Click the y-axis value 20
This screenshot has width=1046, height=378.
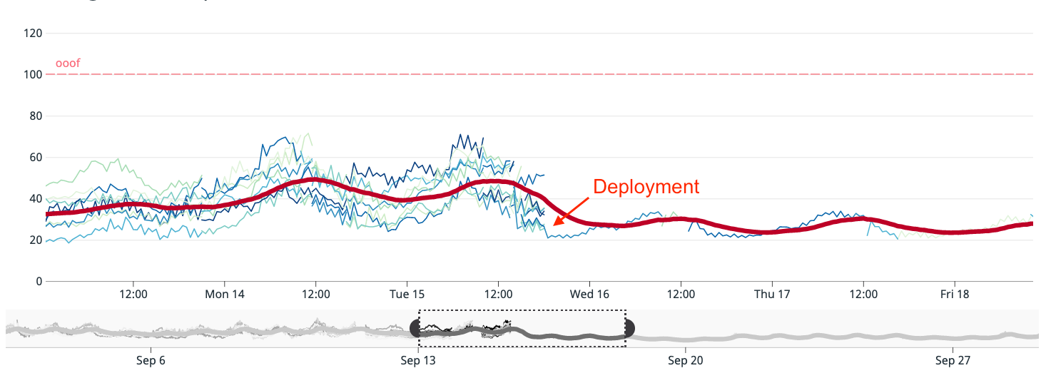tap(36, 240)
